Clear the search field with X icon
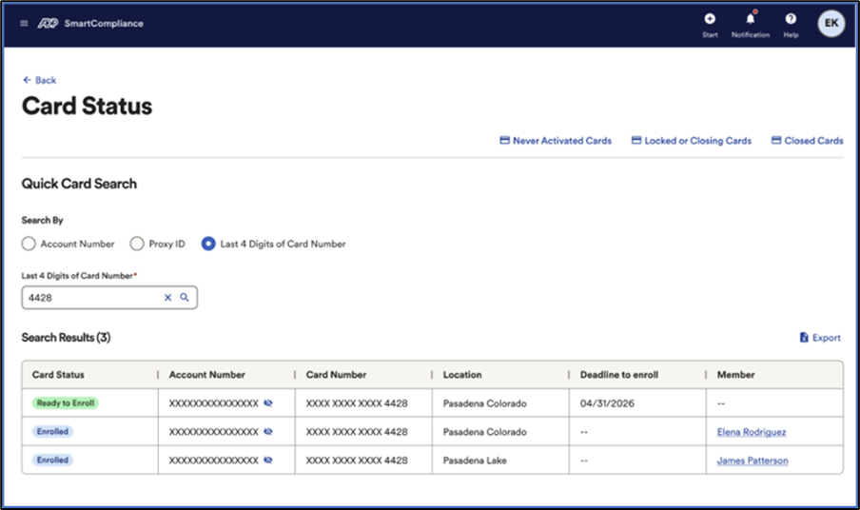The width and height of the screenshot is (860, 510). pos(168,298)
